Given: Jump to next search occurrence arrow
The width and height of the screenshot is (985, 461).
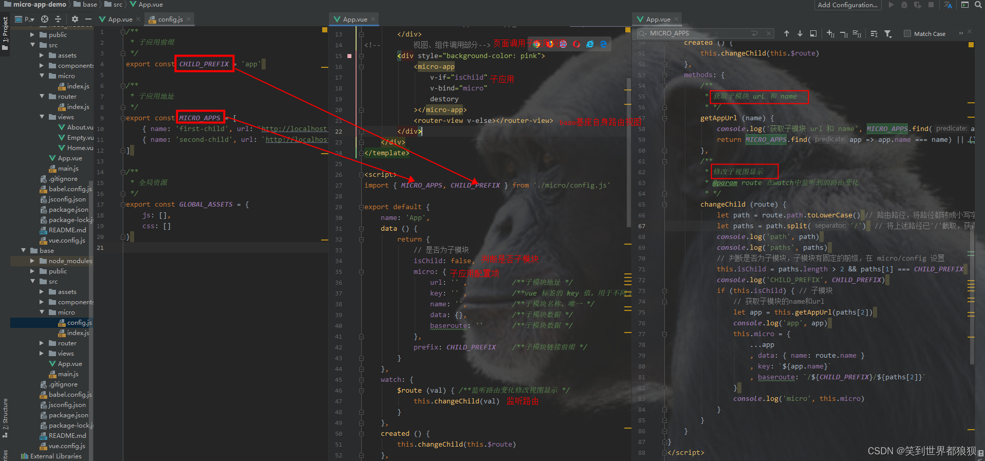Looking at the screenshot, I should (800, 33).
